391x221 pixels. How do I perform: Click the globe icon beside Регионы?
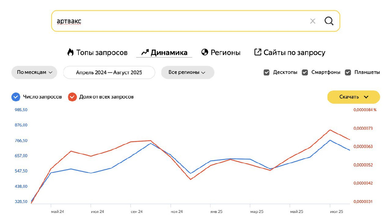[205, 52]
